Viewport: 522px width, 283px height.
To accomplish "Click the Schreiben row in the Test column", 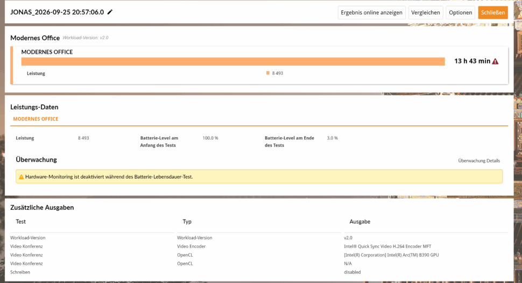I will coord(20,272).
